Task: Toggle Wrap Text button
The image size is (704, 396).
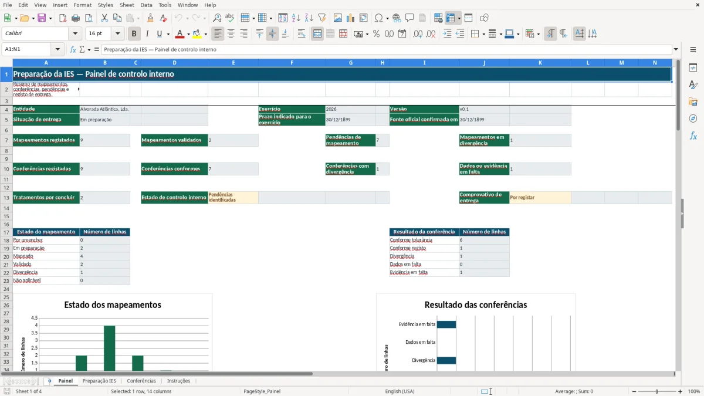Action: pyautogui.click(x=302, y=34)
